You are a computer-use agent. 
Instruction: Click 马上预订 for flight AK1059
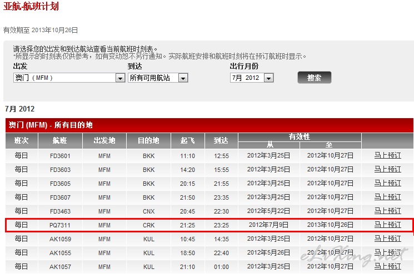point(387,239)
